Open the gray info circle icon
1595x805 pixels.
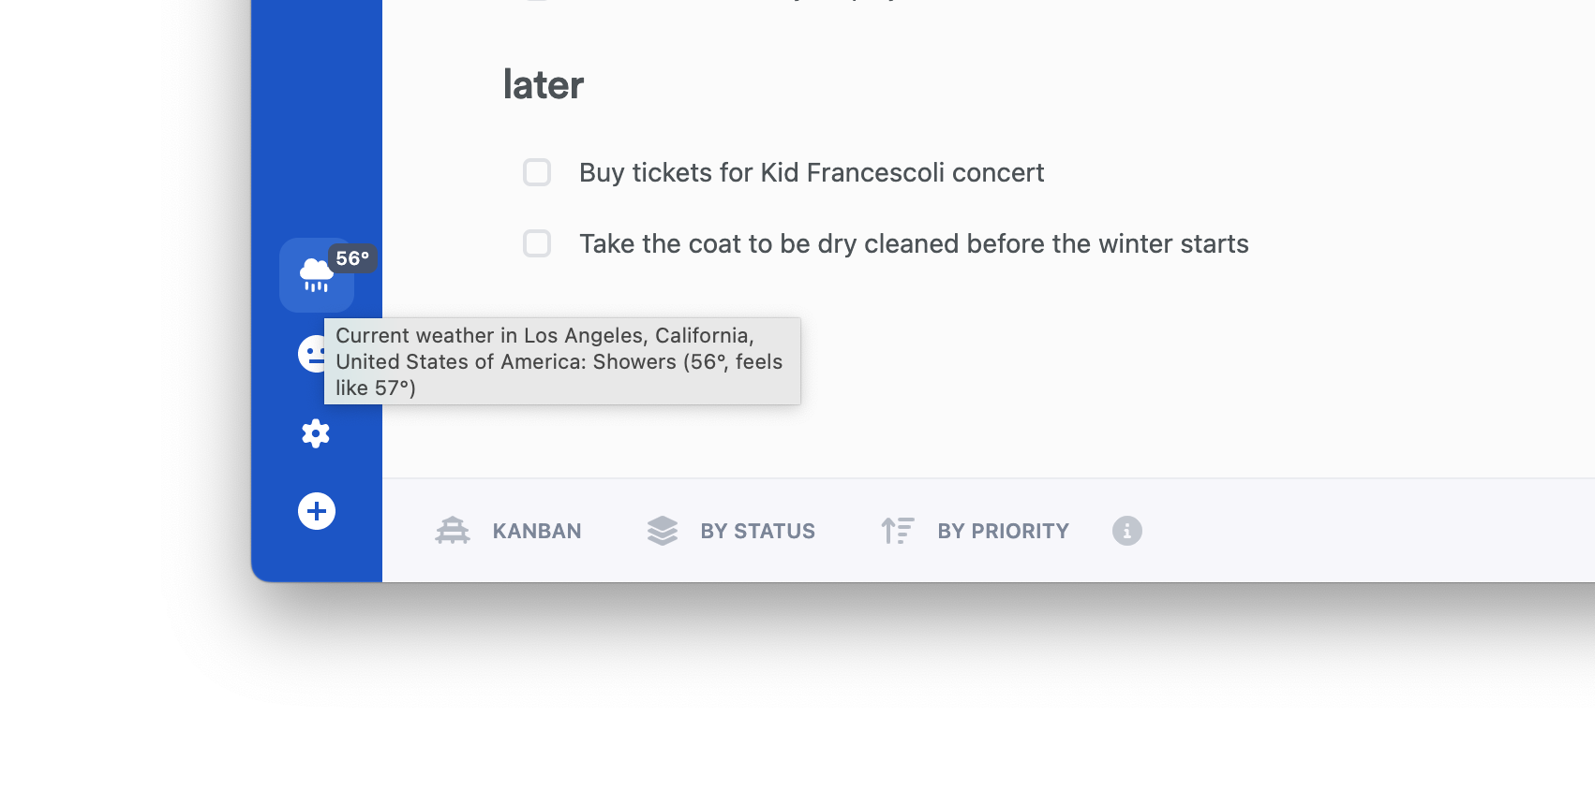(1126, 531)
